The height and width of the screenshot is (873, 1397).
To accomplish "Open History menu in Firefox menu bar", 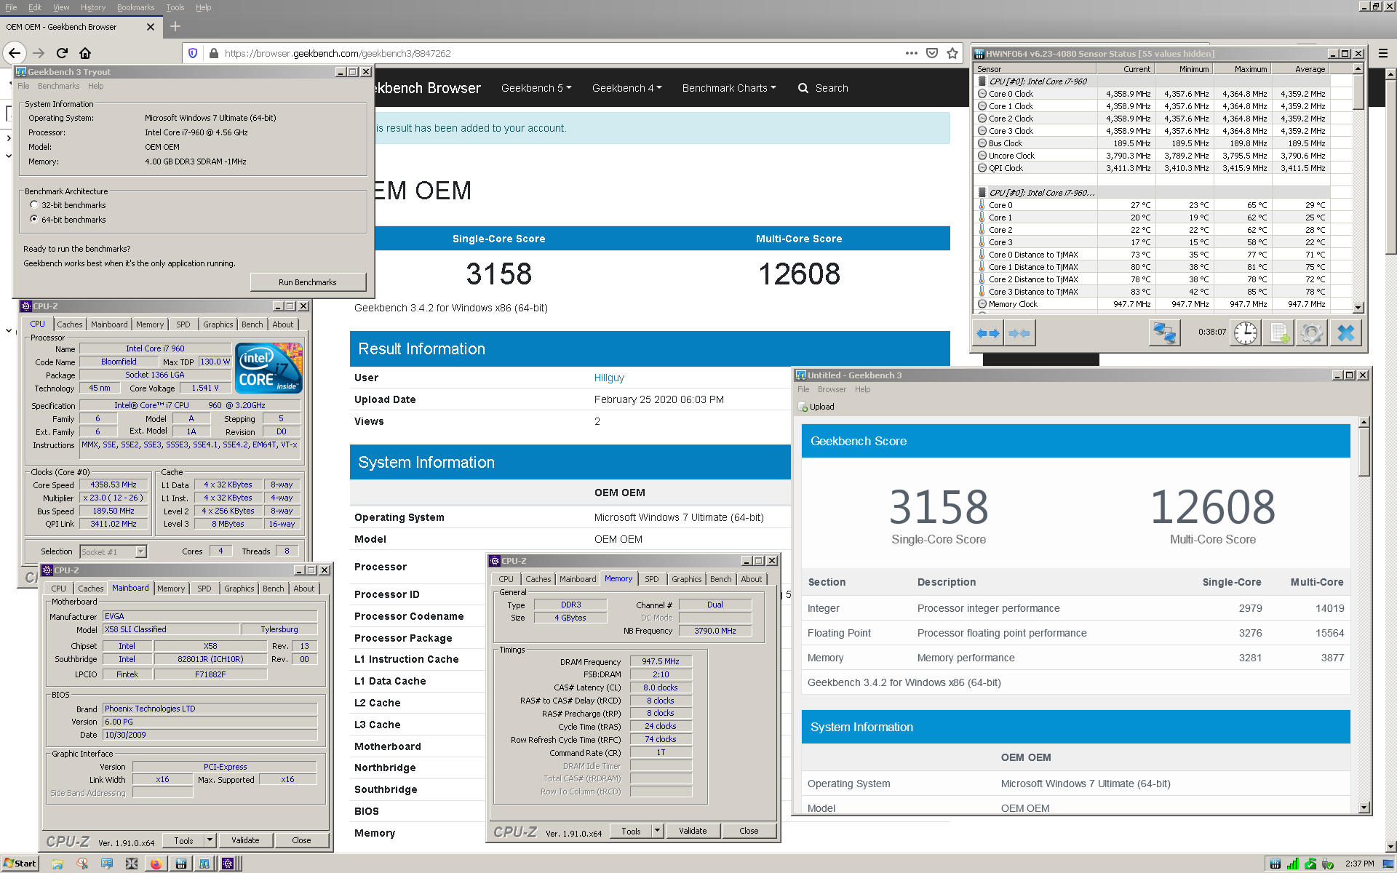I will [x=93, y=7].
